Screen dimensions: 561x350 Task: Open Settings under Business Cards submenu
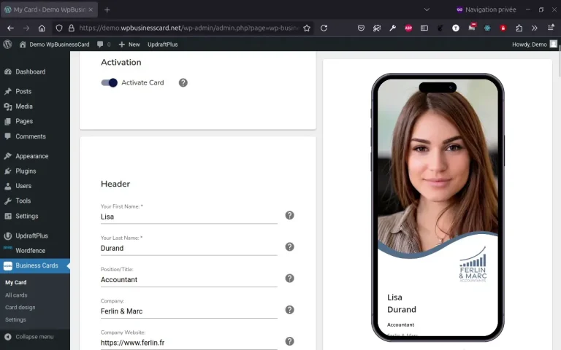pyautogui.click(x=15, y=319)
